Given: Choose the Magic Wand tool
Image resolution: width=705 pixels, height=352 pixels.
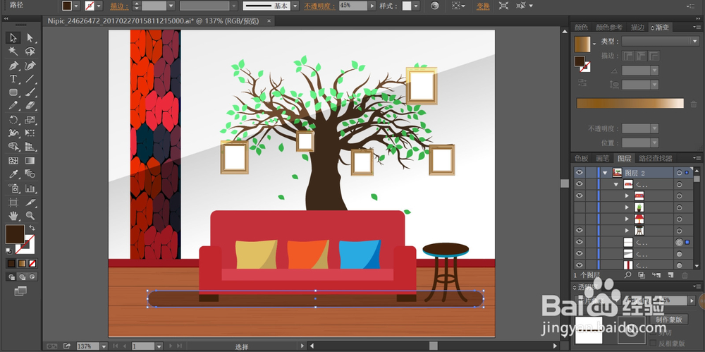Looking at the screenshot, I should [13, 51].
